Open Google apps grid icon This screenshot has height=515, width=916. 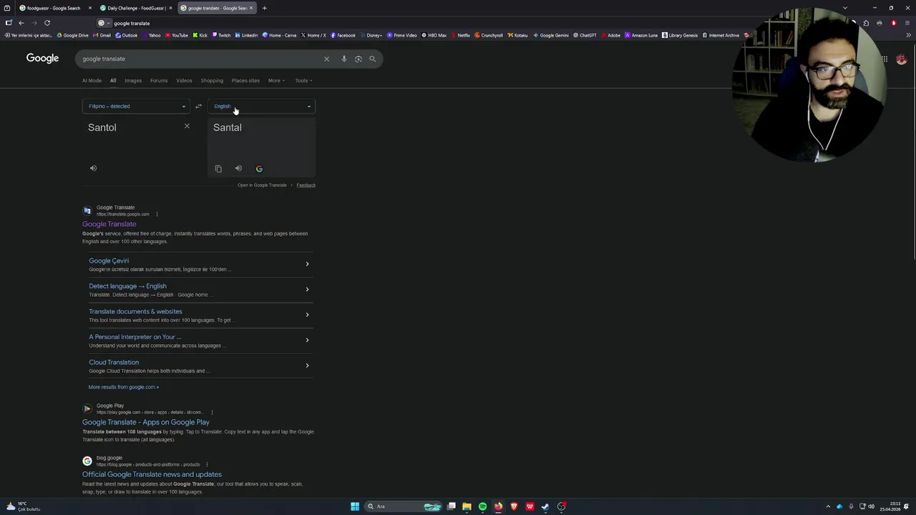[885, 59]
